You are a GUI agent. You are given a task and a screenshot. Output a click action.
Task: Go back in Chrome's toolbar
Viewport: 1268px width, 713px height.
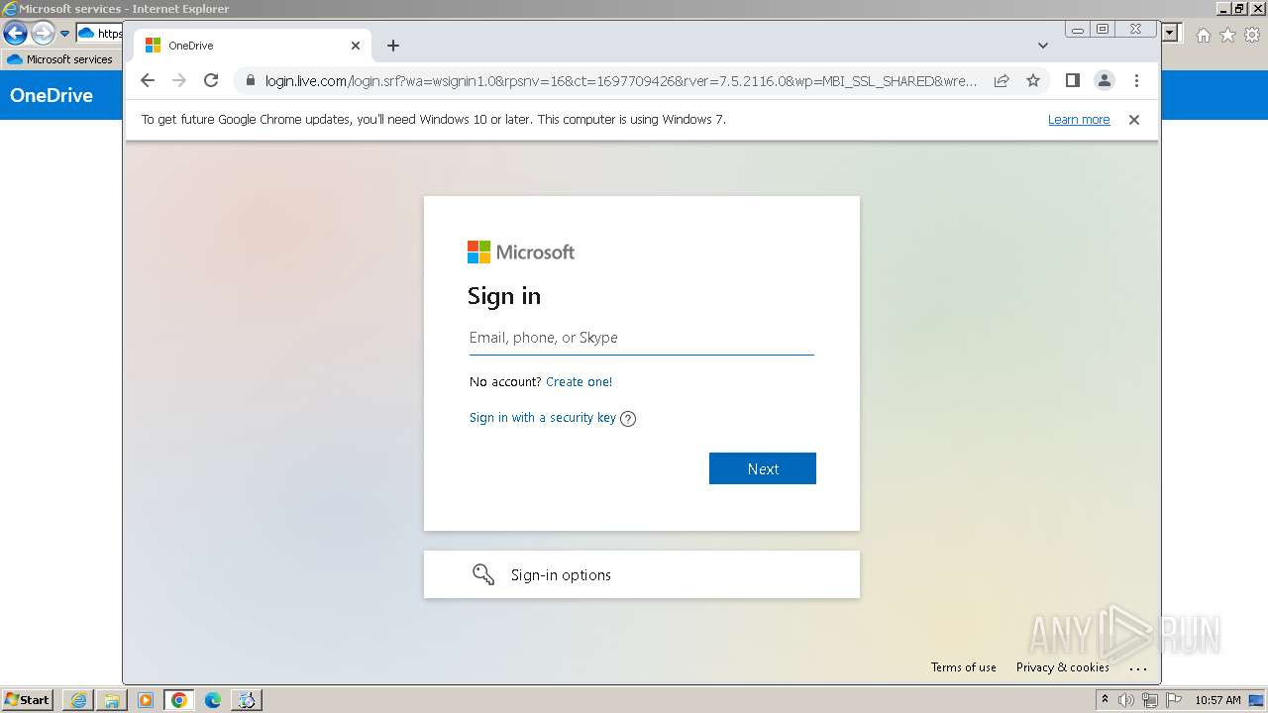pos(148,81)
